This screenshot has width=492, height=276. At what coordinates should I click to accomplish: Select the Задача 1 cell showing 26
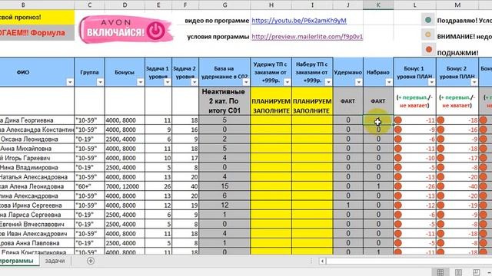pos(158,186)
